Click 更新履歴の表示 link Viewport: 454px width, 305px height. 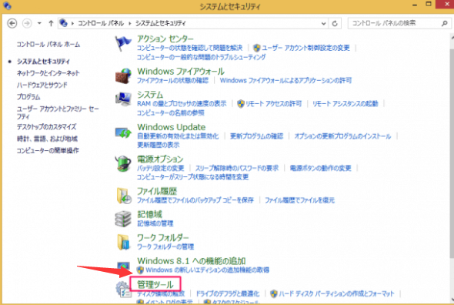pos(158,145)
